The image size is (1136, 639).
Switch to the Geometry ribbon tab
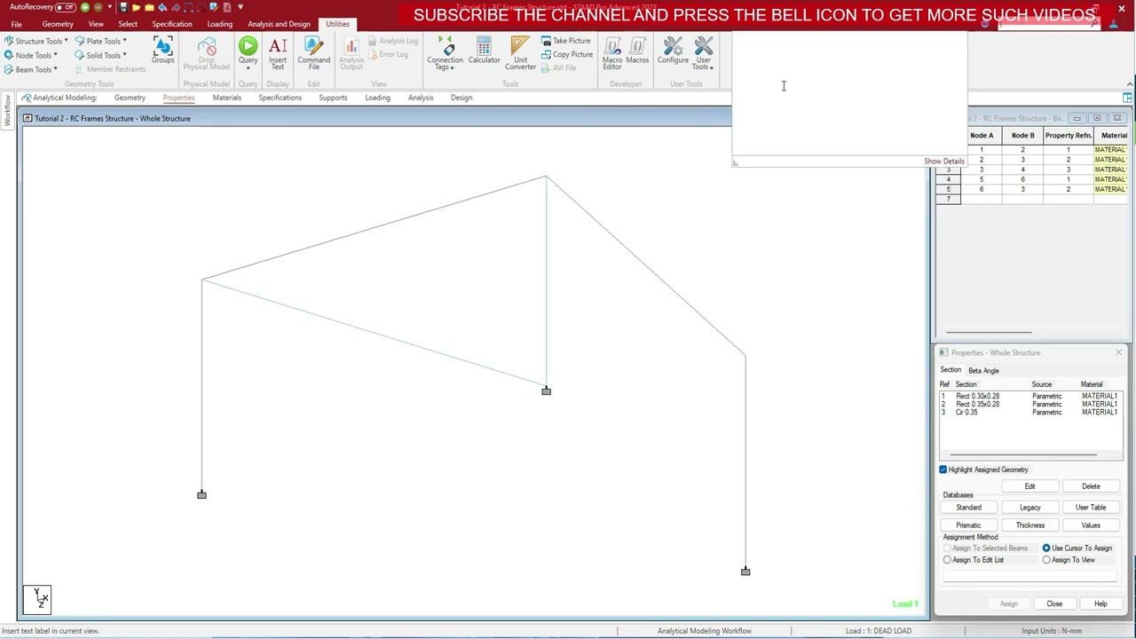[x=58, y=24]
